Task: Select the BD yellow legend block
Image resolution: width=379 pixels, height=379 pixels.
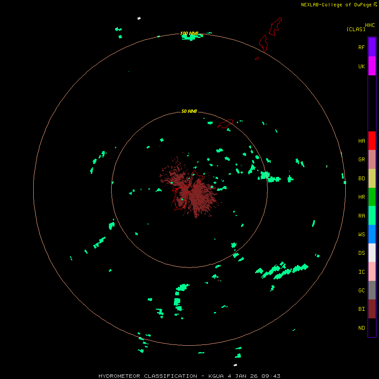Action: point(372,179)
